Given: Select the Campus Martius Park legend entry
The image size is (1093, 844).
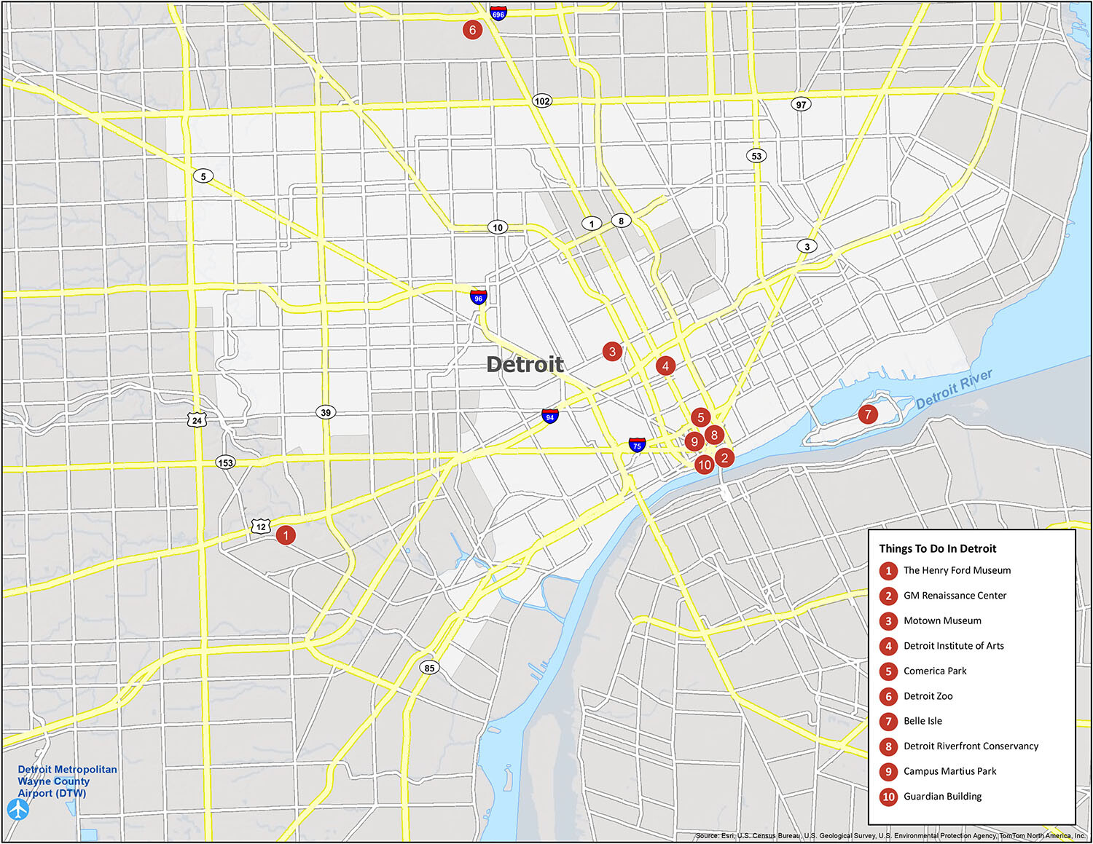Looking at the screenshot, I should coord(949,771).
